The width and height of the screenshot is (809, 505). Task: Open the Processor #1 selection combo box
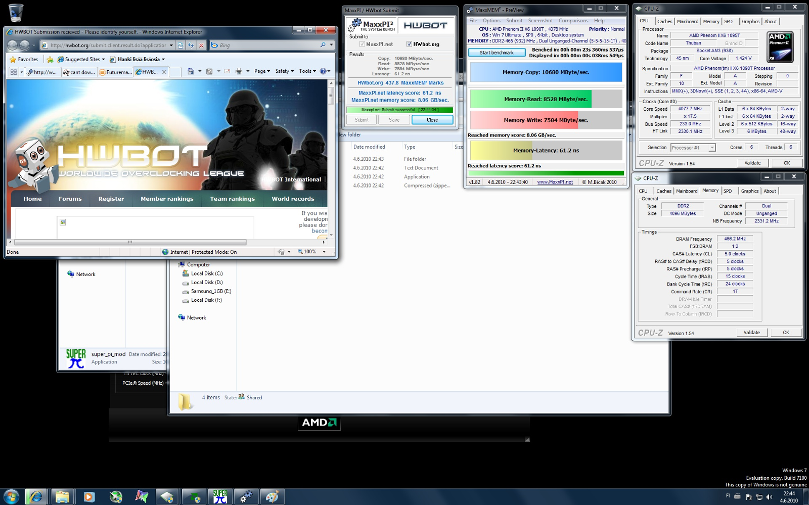693,148
